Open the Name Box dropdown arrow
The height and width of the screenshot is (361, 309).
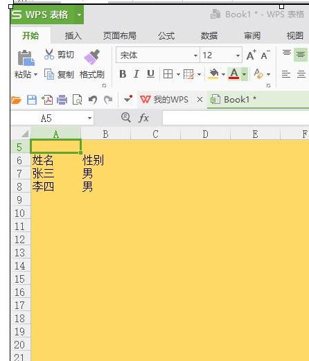(x=89, y=118)
